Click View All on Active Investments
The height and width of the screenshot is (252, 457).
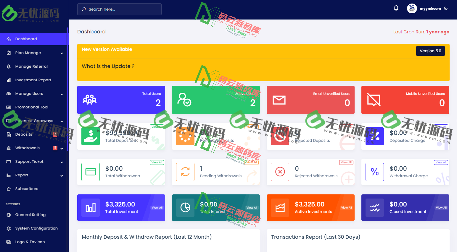coord(346,208)
